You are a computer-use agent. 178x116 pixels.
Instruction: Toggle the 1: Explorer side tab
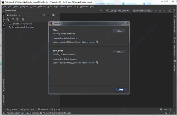pyautogui.click(x=4, y=20)
